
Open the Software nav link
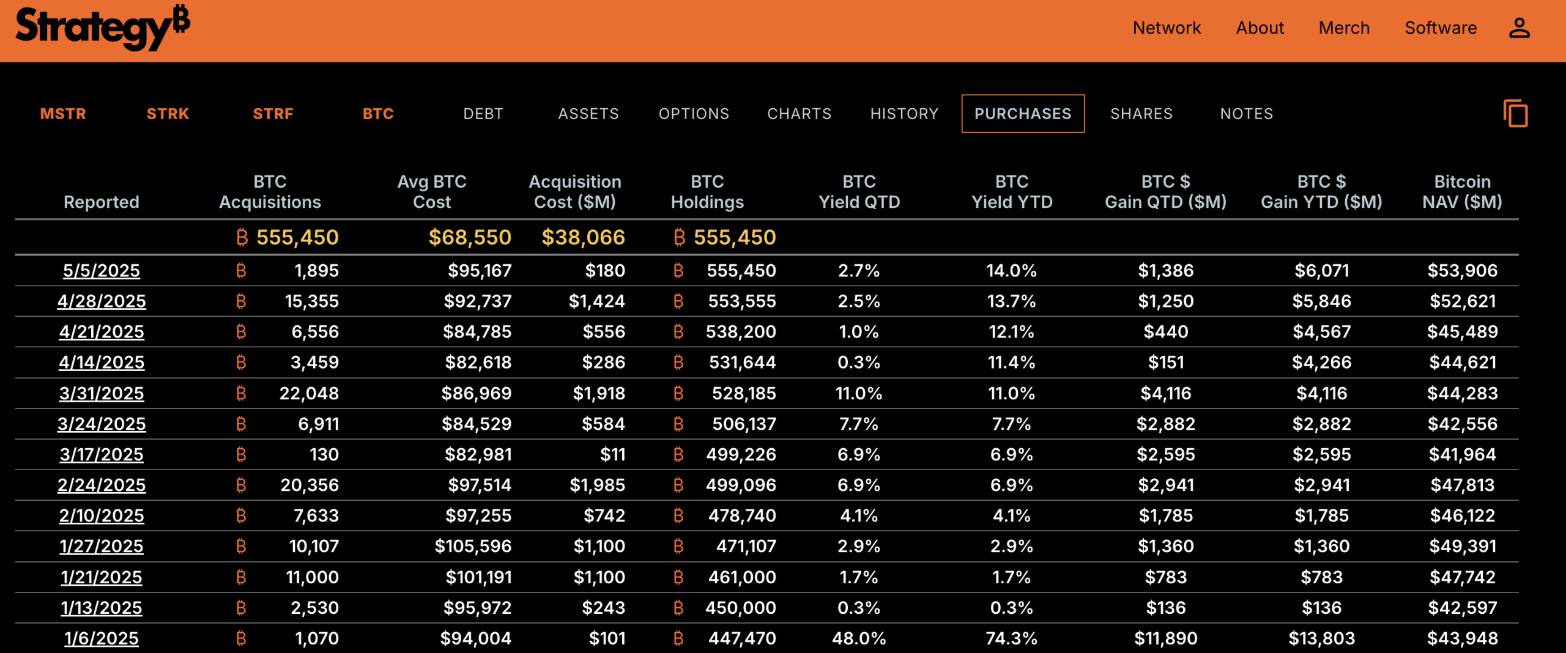1441,28
